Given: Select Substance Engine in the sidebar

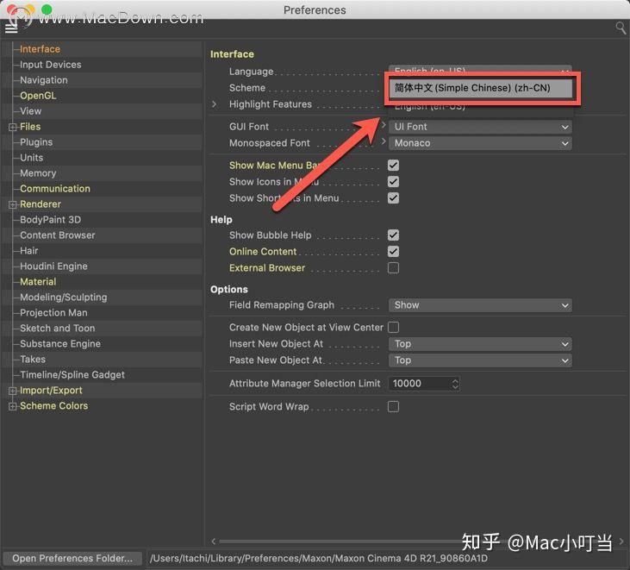Looking at the screenshot, I should [60, 344].
